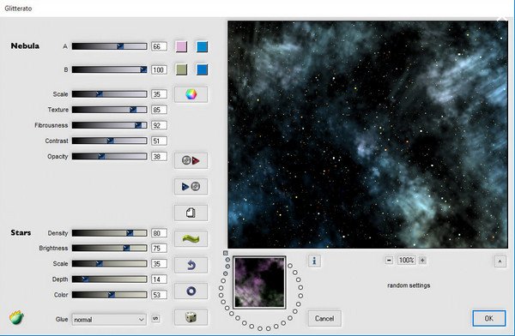This screenshot has height=336, width=515.
Task: Click the Stars Color value field 53
Action: point(159,295)
